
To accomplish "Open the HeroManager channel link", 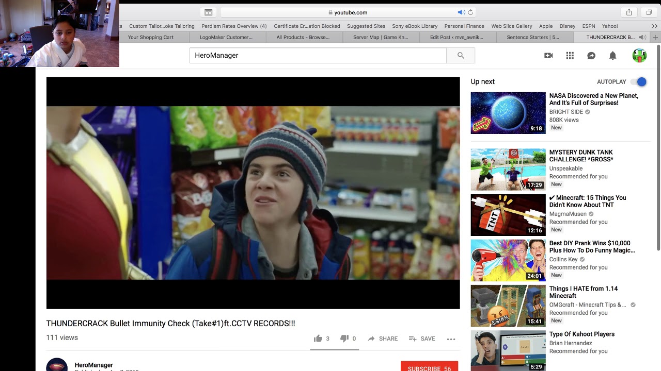I will pos(94,365).
